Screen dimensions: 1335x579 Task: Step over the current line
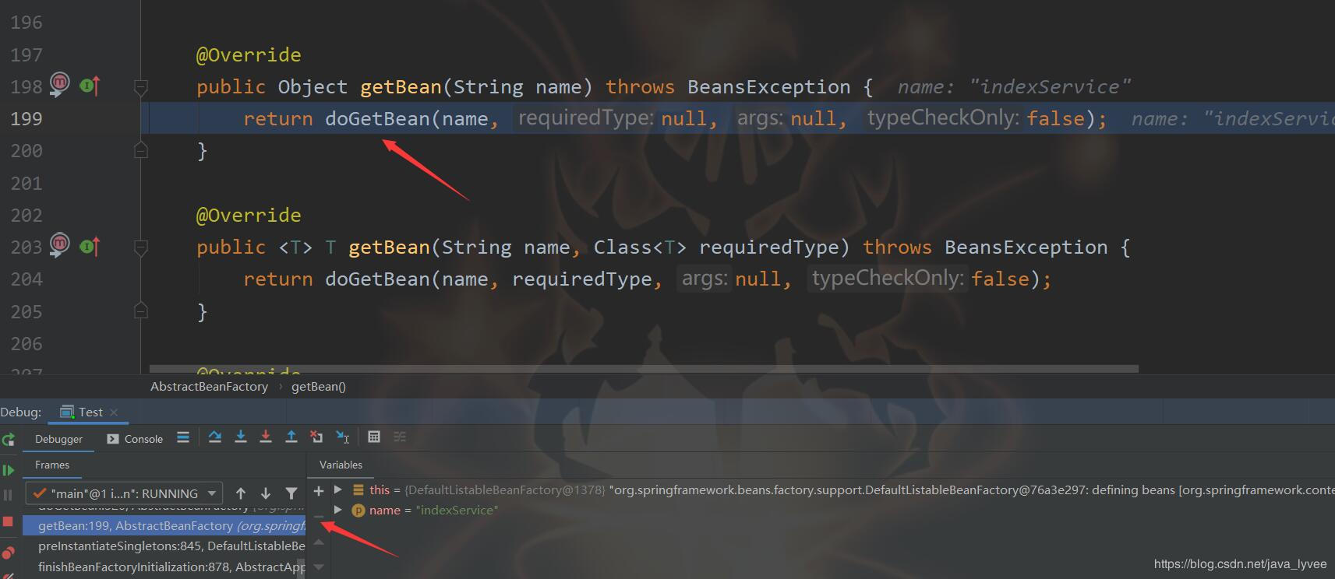pos(215,437)
